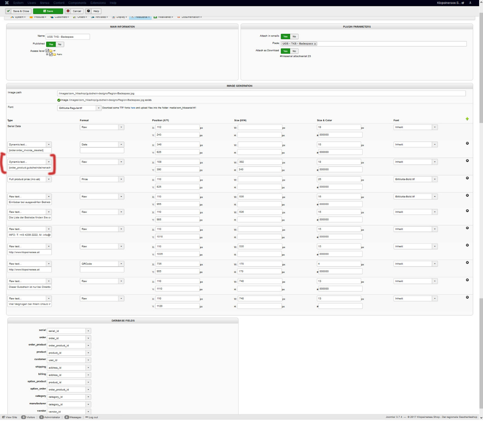Click the Save & Close button
Image resolution: width=483 pixels, height=423 pixels.
(18, 11)
